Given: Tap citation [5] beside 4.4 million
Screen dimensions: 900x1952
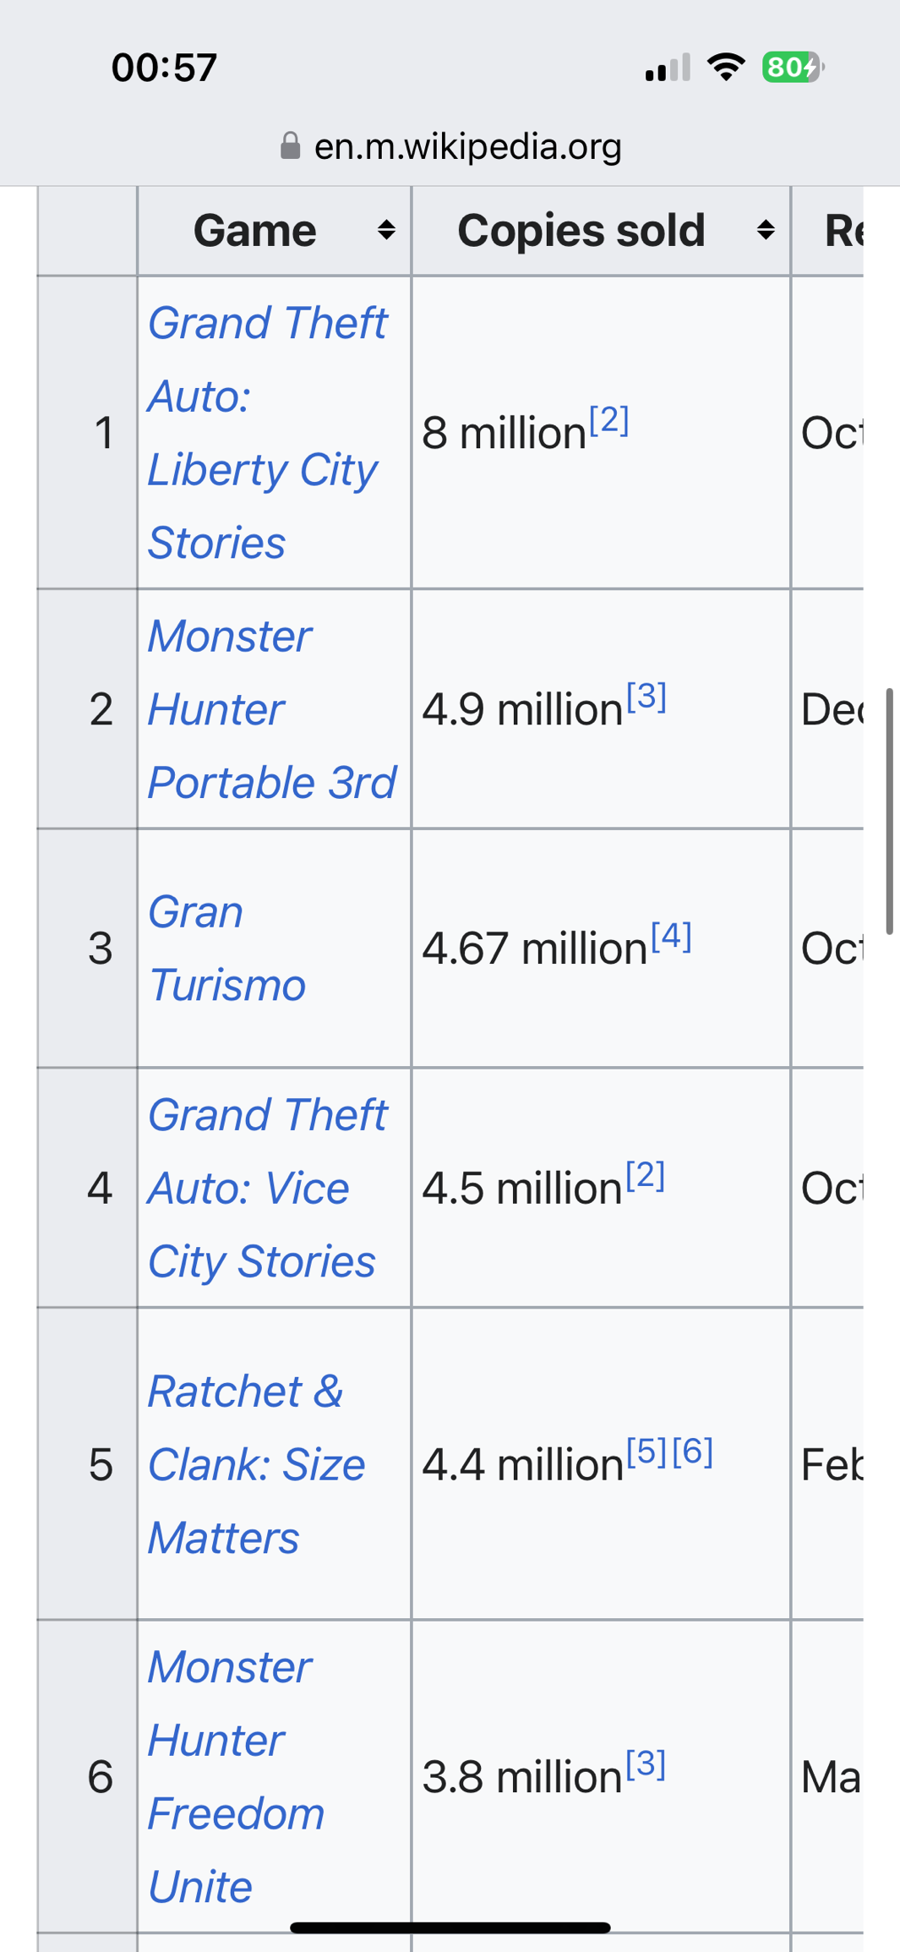Looking at the screenshot, I should [647, 1451].
